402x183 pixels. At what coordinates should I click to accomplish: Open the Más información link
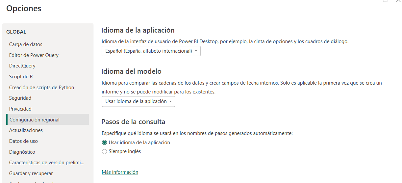tap(120, 172)
